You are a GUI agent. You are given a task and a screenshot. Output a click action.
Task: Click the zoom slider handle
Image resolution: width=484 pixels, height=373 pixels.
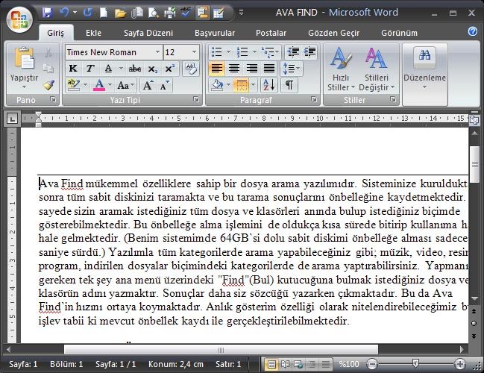point(416,363)
